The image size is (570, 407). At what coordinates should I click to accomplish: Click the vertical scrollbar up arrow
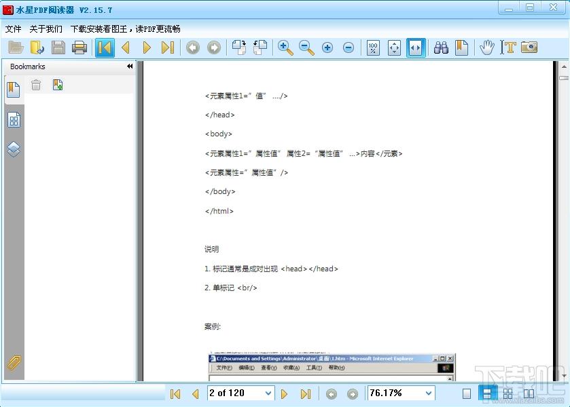click(564, 66)
